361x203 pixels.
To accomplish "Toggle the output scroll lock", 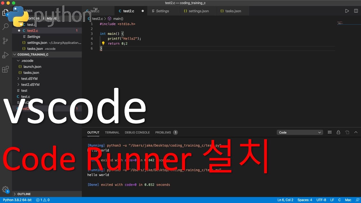I will pos(338,132).
